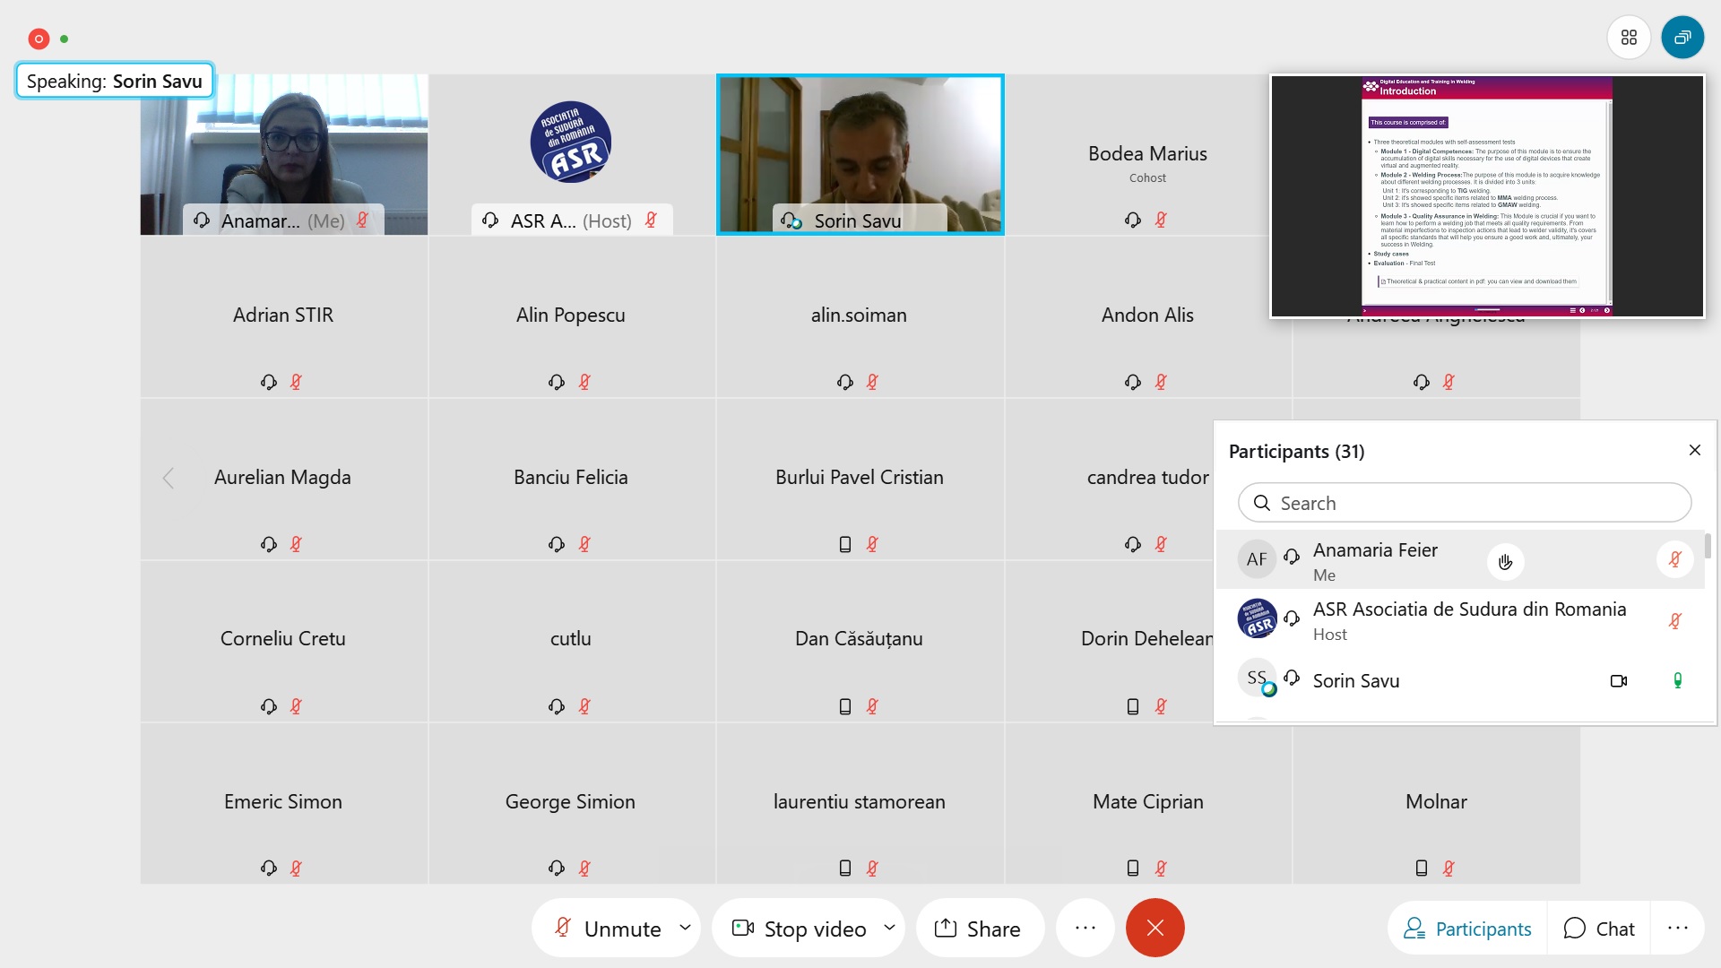This screenshot has width=1721, height=968.
Task: Expand audio options arrow next to Unmute
Action: click(686, 928)
